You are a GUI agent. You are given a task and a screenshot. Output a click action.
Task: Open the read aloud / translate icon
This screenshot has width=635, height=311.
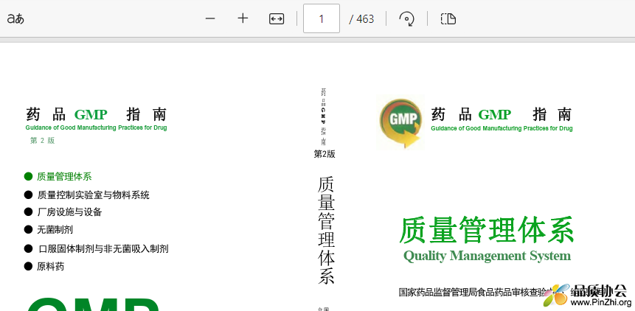pyautogui.click(x=15, y=18)
